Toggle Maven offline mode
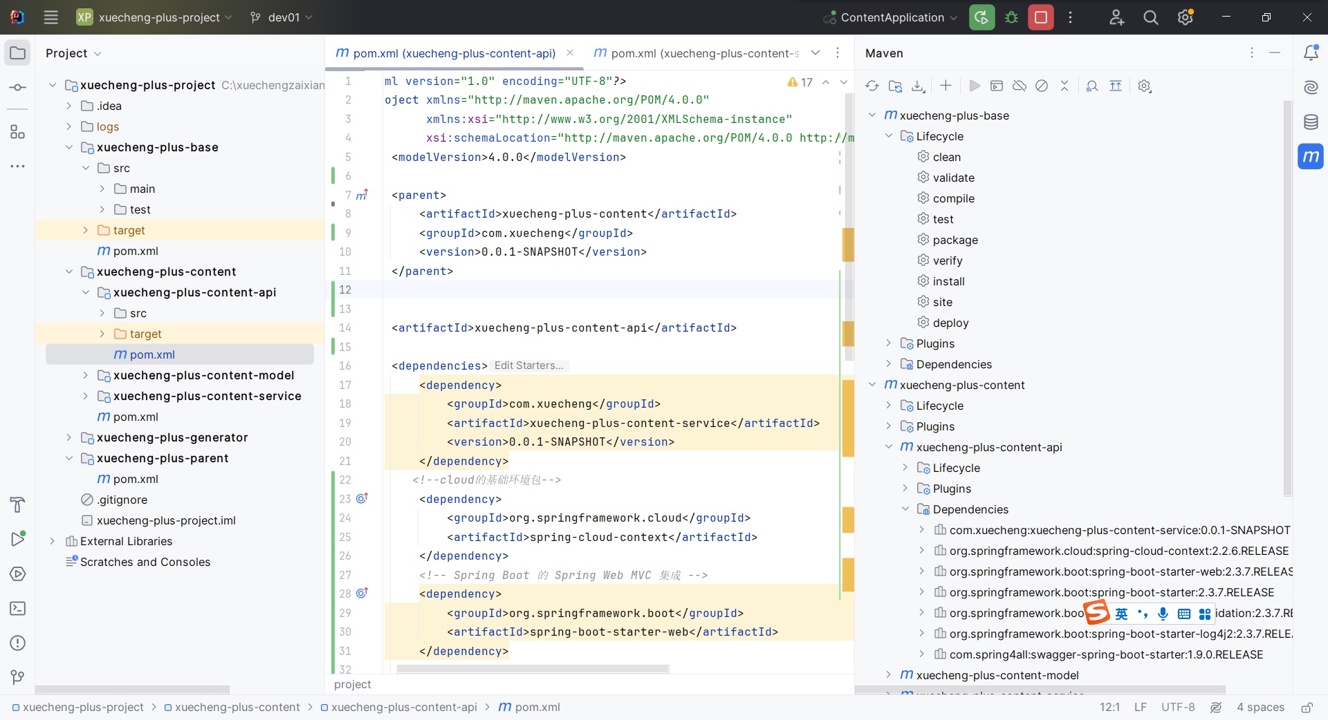 pos(1019,86)
